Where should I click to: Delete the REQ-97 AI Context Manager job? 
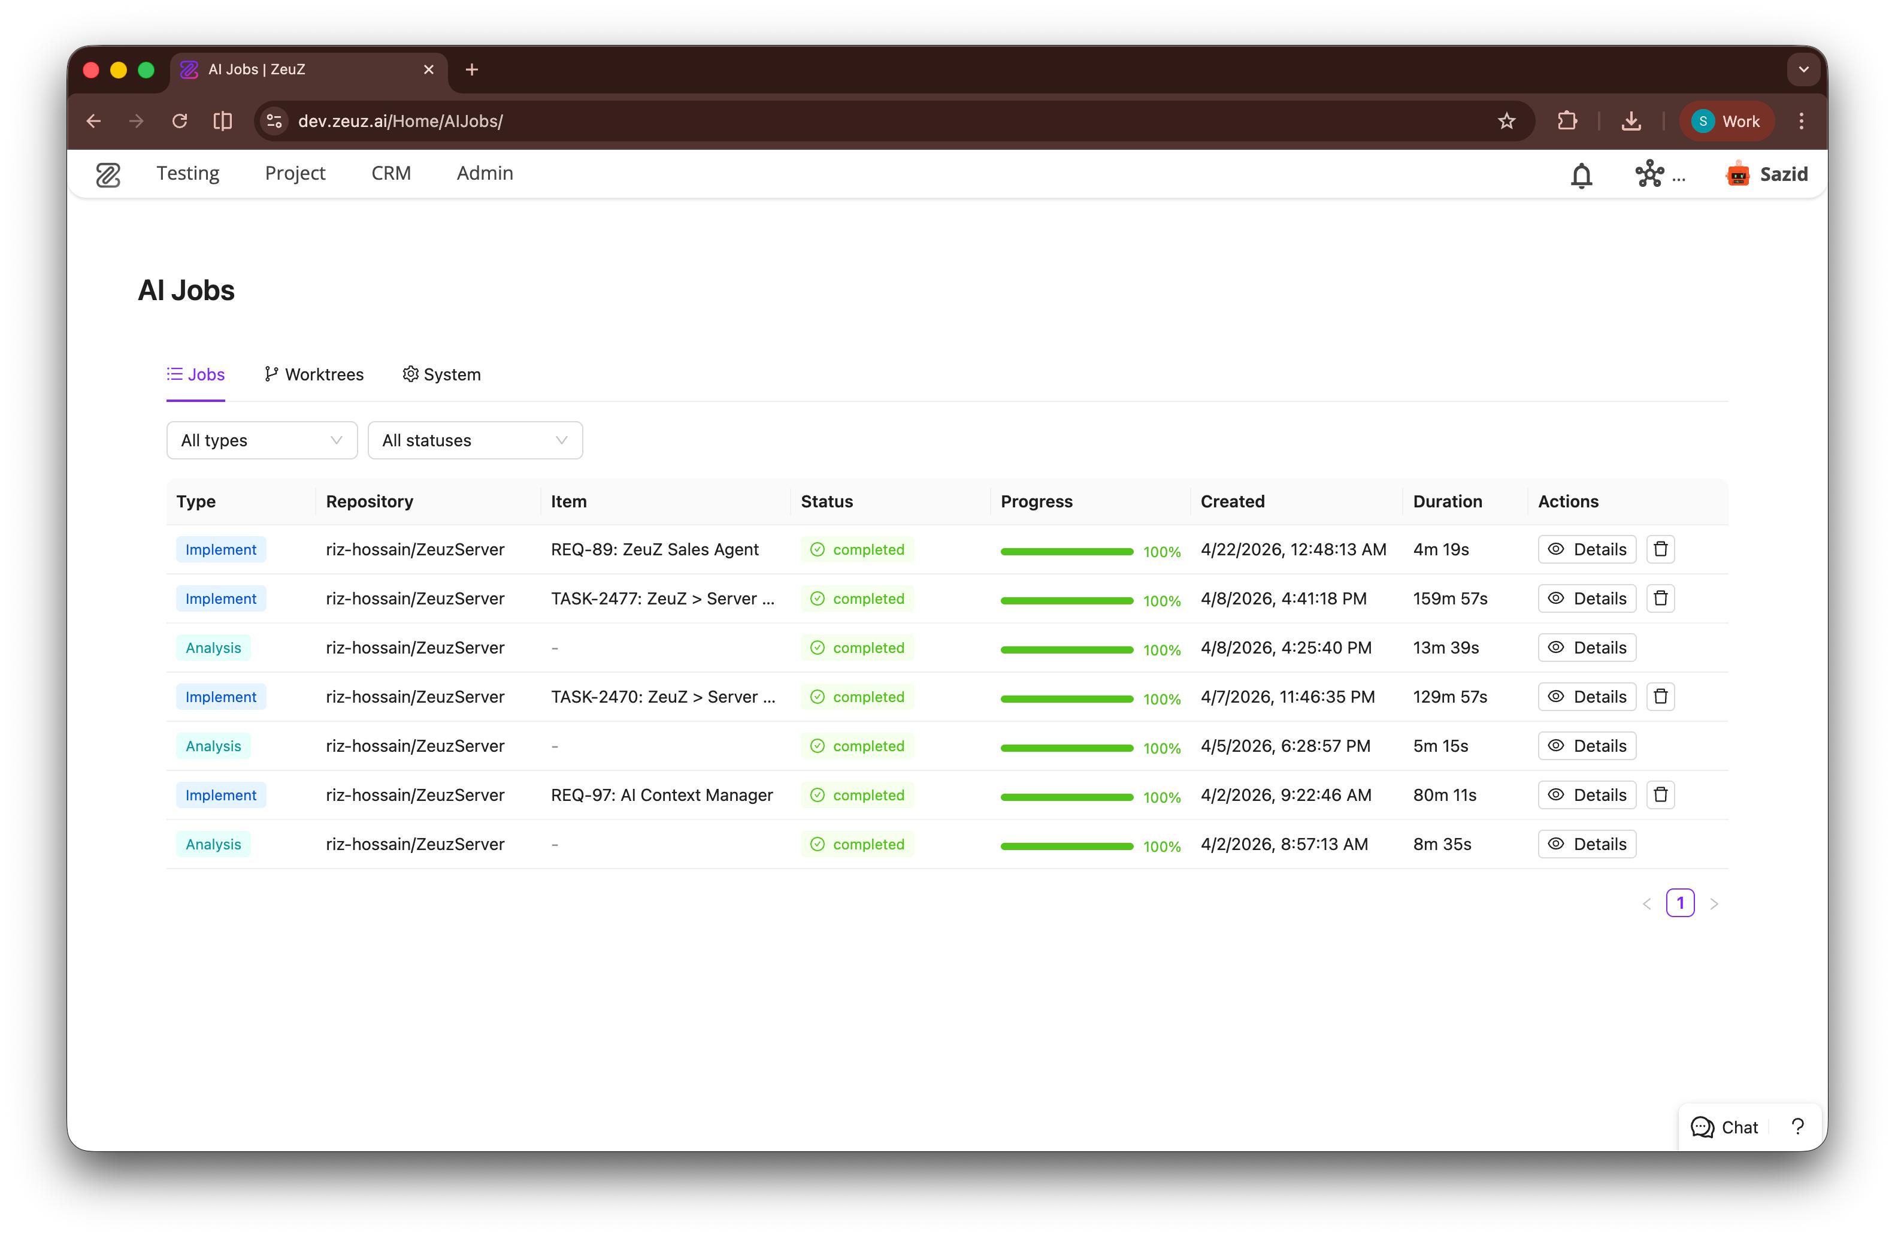1660,794
